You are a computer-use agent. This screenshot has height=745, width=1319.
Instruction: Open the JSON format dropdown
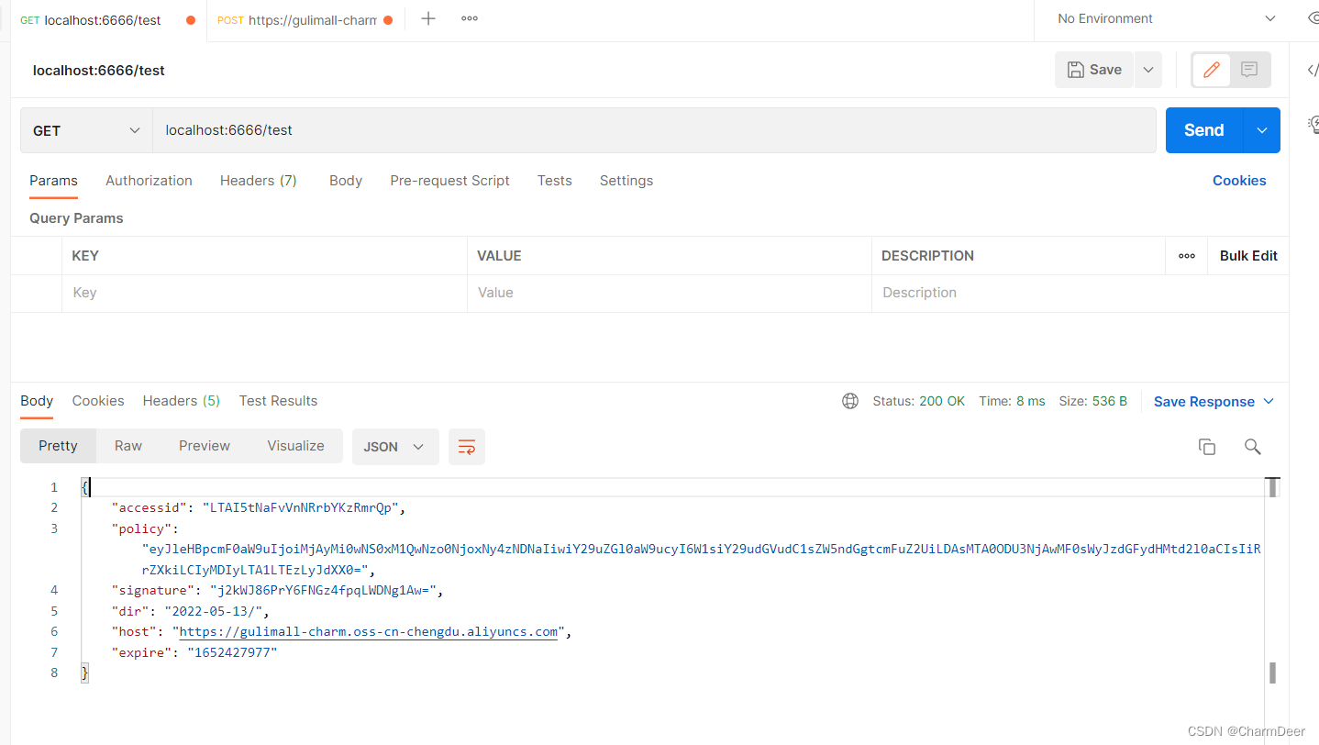[x=395, y=447]
